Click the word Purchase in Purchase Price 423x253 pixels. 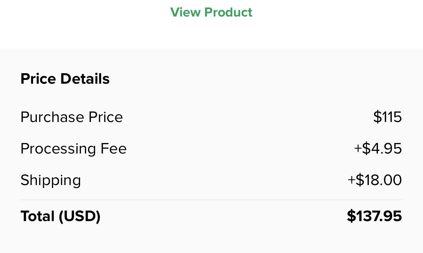coord(52,117)
